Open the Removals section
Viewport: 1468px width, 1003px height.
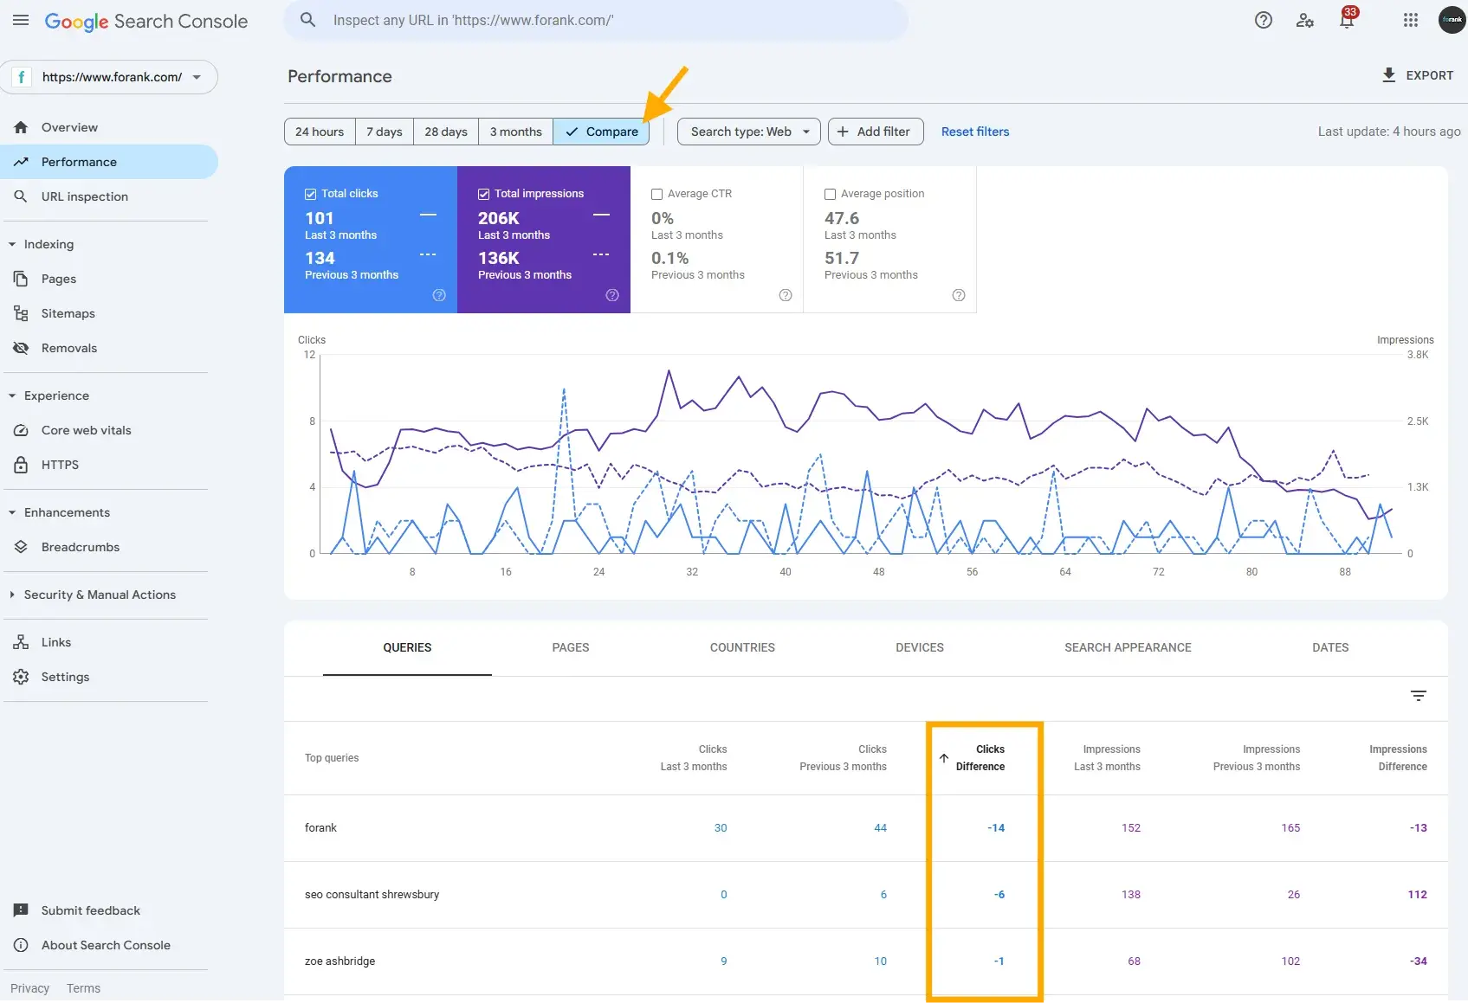[x=68, y=347]
